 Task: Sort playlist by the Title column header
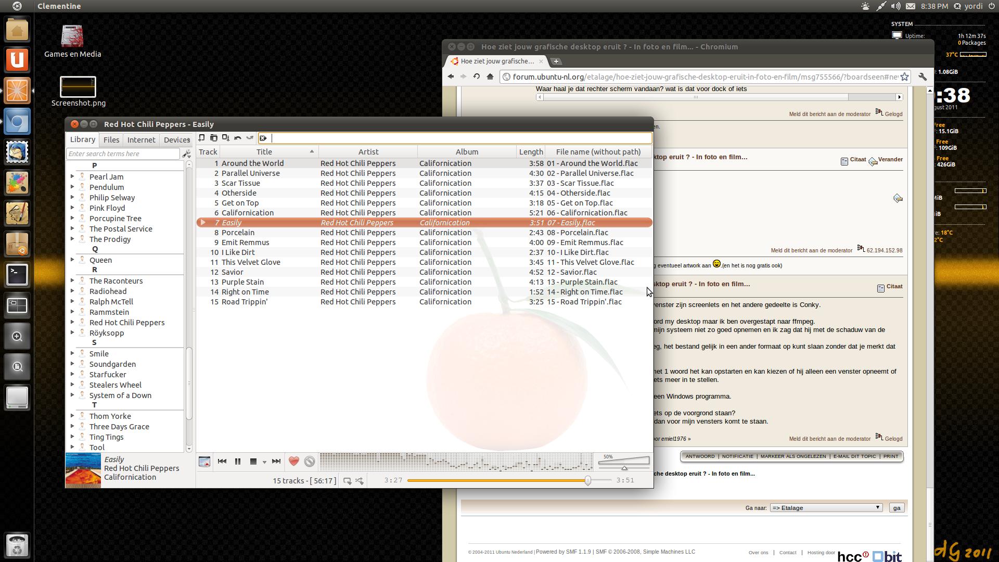[268, 152]
